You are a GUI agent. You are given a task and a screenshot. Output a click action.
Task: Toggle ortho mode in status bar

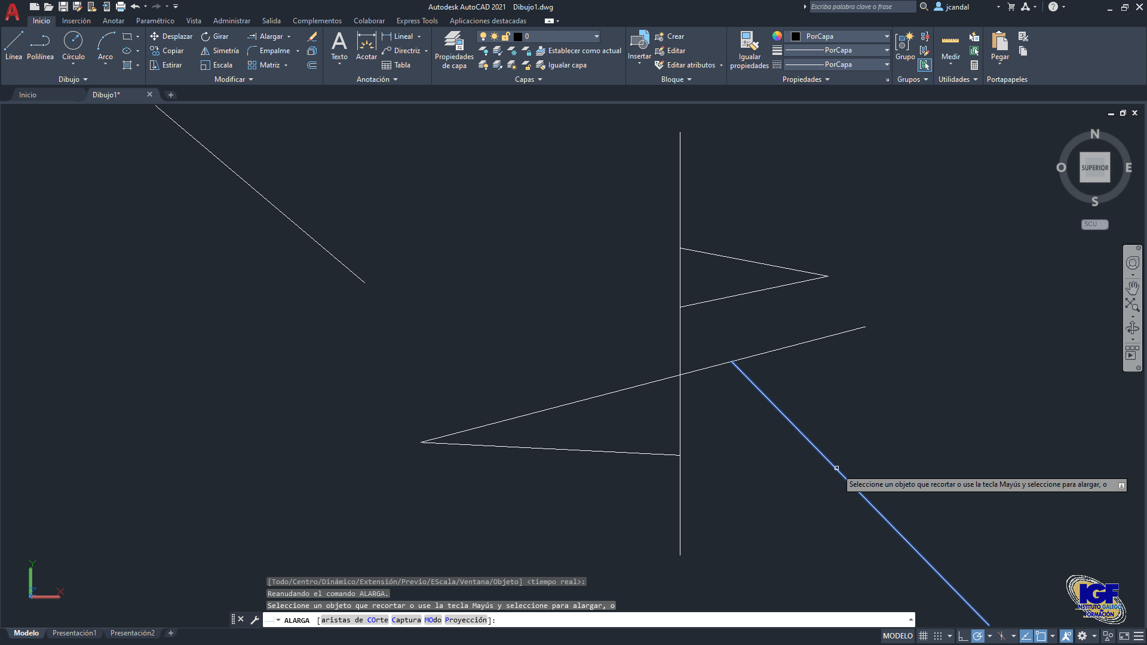tap(962, 636)
